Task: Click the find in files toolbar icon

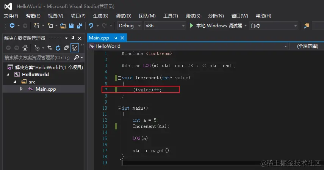Action: [x=307, y=26]
